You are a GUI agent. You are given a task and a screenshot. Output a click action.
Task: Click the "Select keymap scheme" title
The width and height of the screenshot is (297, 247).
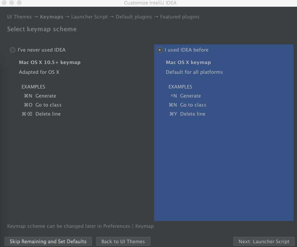[42, 29]
